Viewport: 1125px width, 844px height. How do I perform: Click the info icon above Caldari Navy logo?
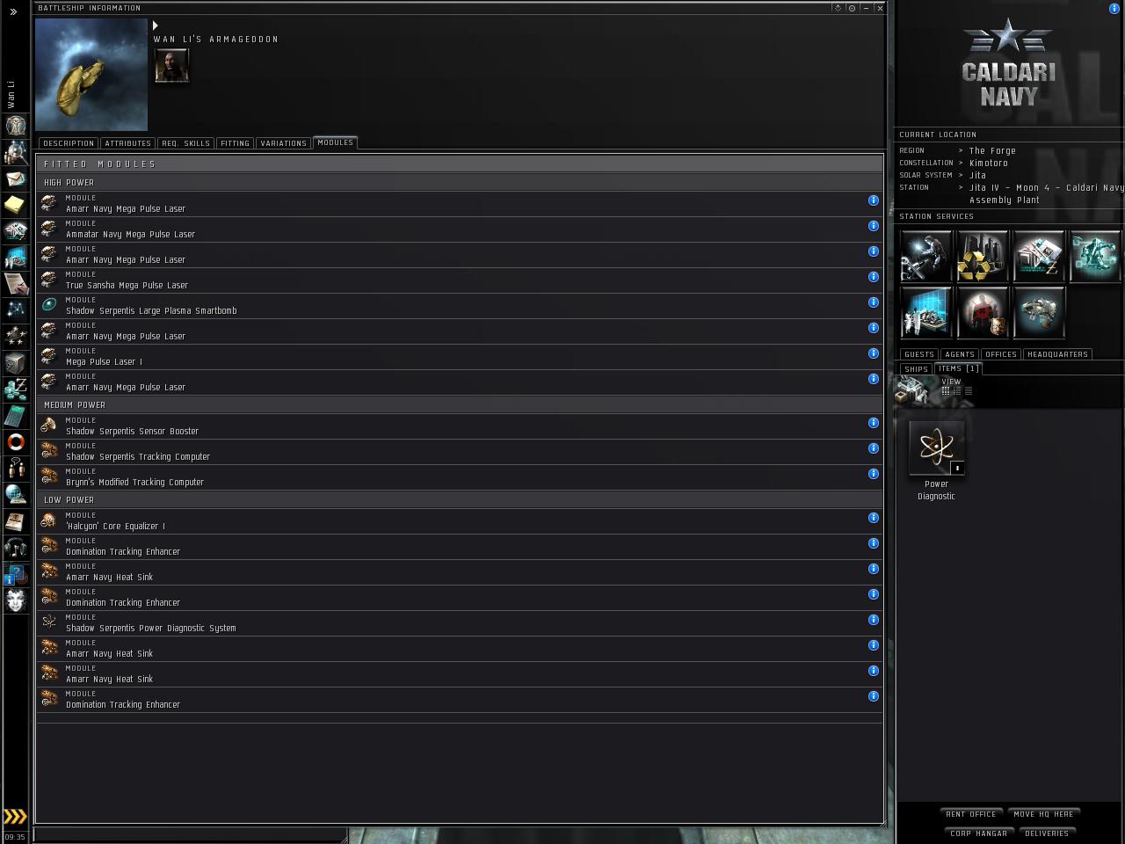tap(1114, 9)
